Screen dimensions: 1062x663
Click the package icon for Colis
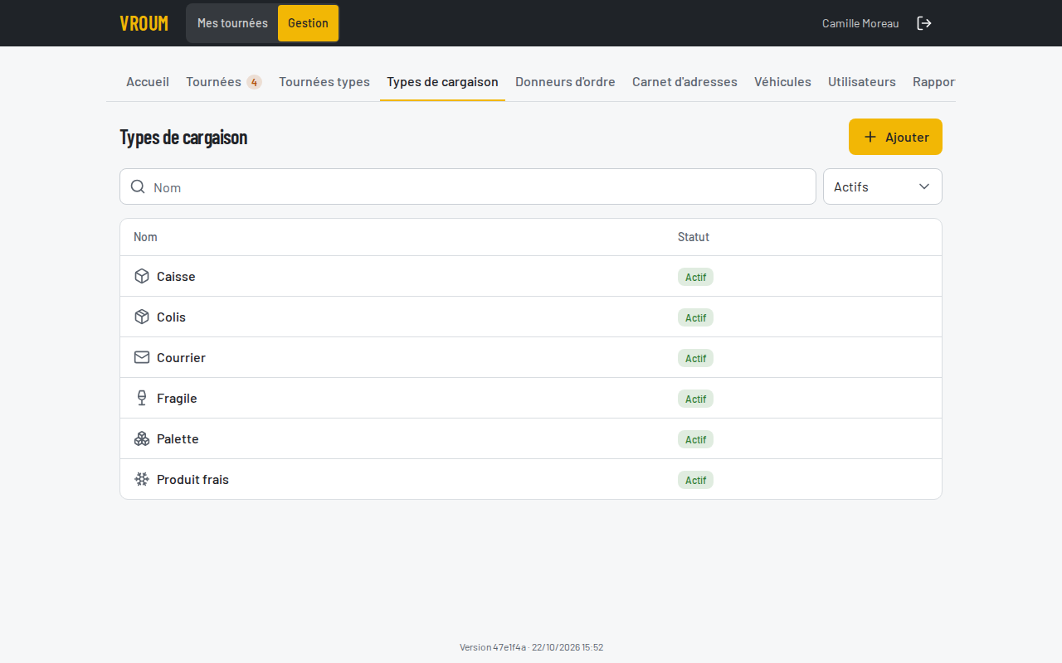tap(142, 317)
